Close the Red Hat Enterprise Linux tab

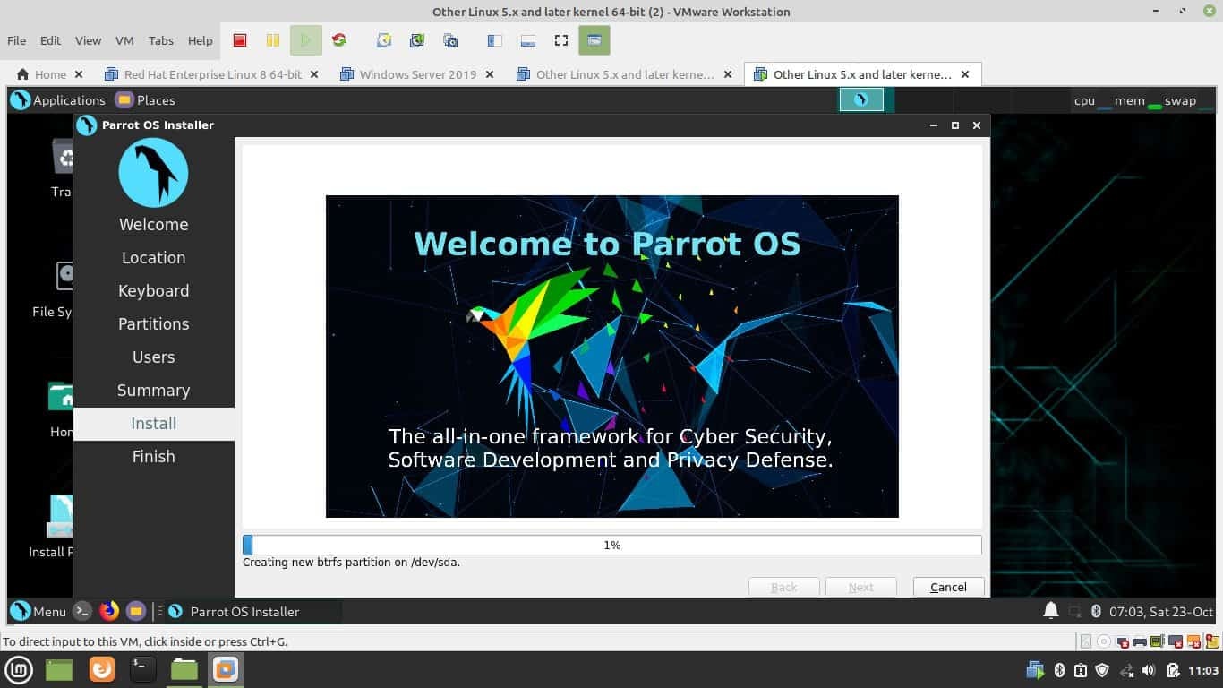pos(314,74)
